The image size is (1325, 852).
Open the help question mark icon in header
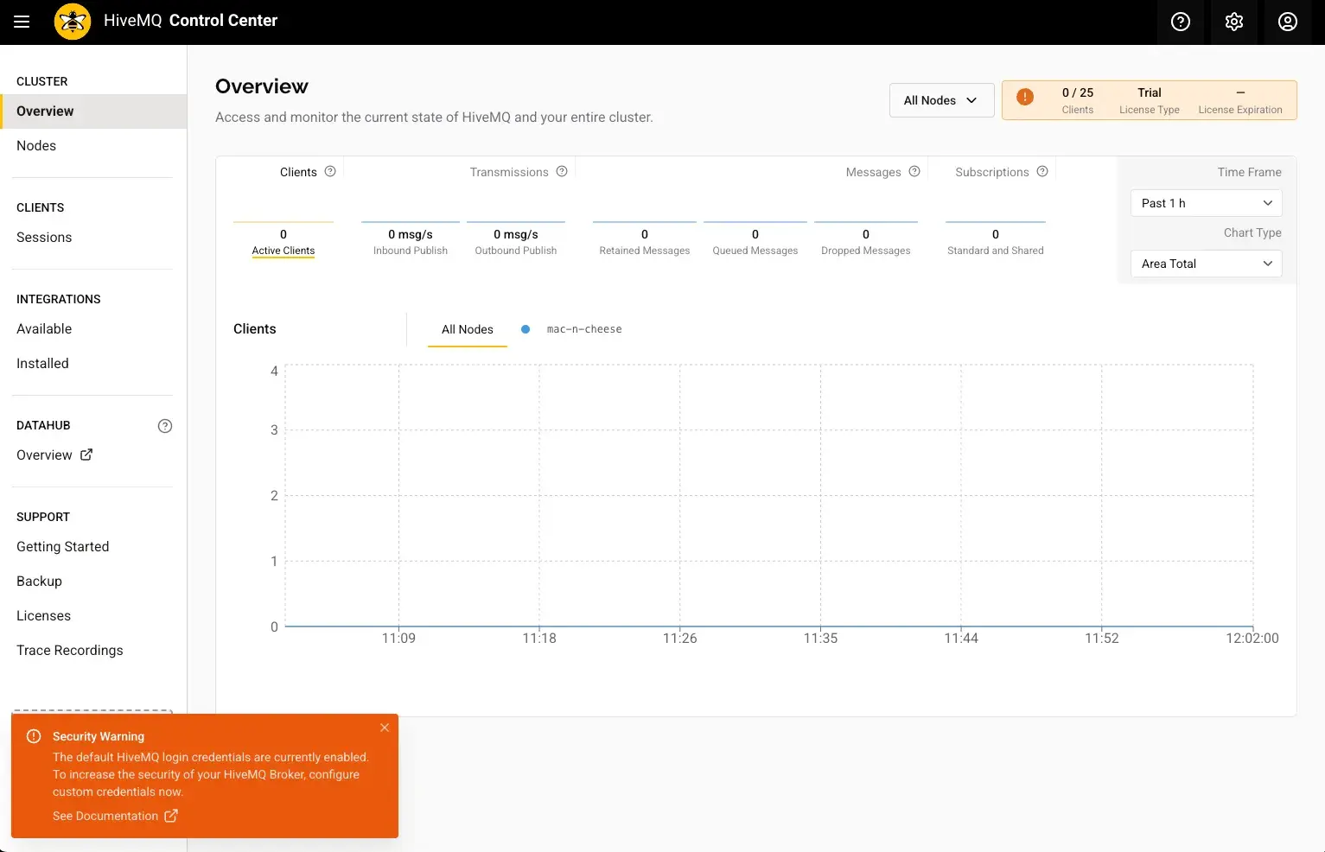1181,22
